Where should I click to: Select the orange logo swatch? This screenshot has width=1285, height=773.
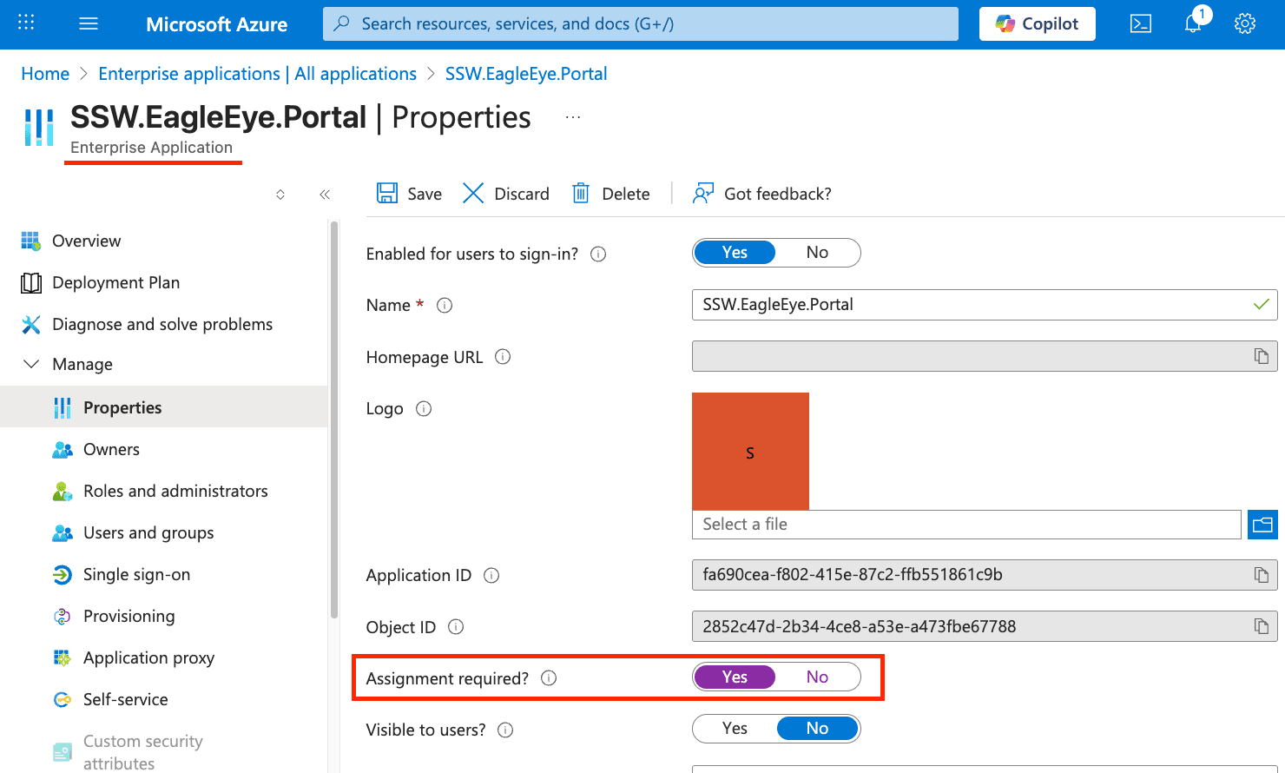(x=750, y=451)
